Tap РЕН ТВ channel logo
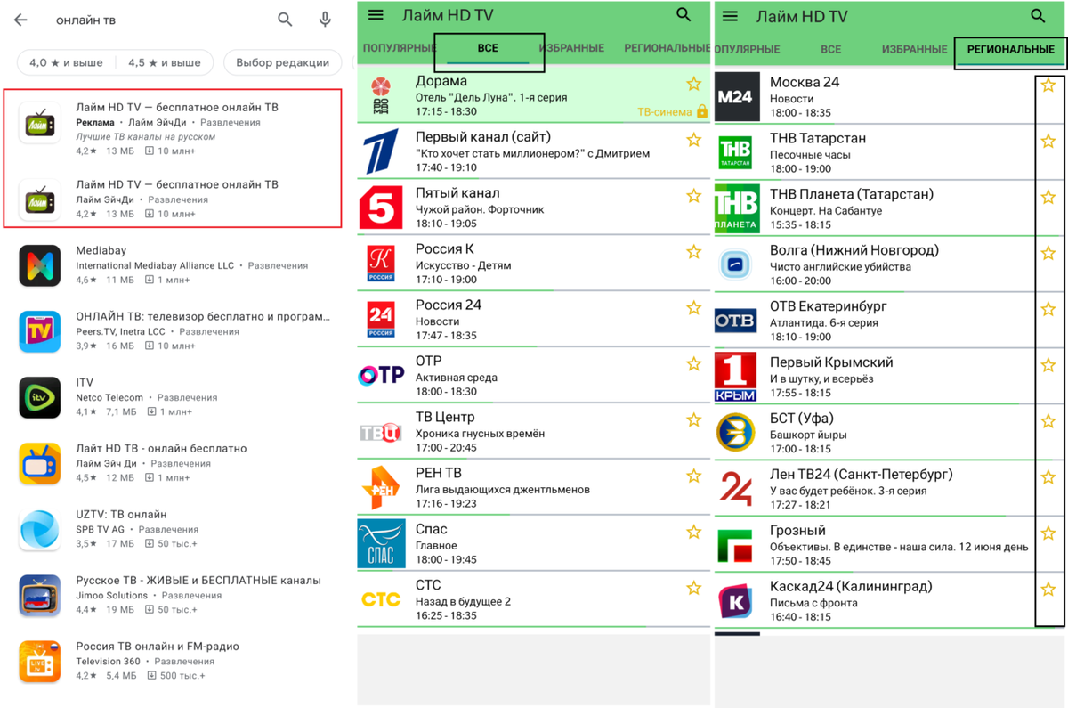The height and width of the screenshot is (708, 1068). tap(381, 488)
